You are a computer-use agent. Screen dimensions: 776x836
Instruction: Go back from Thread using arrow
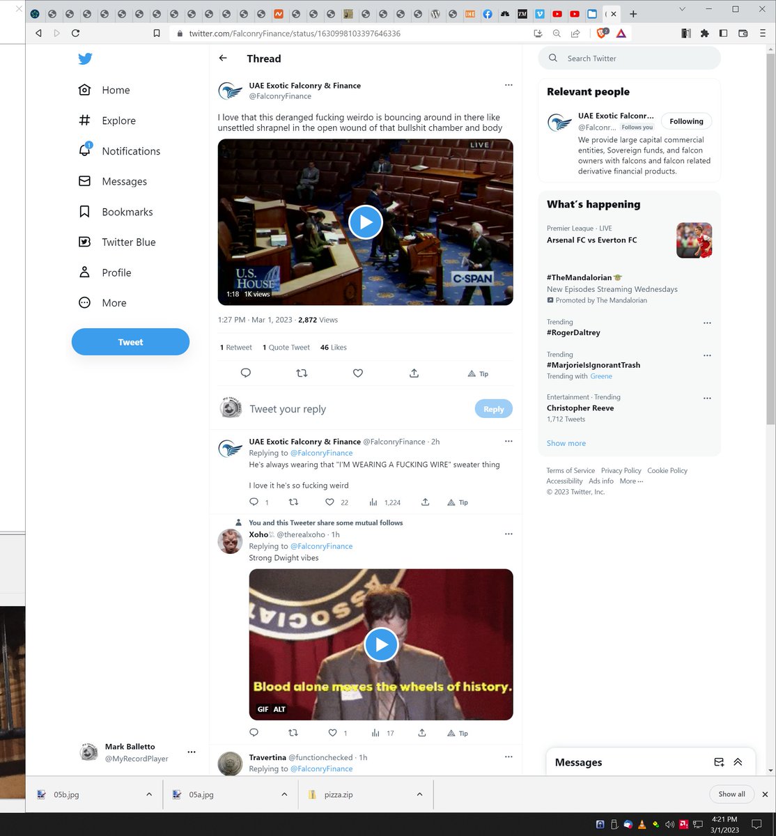click(223, 59)
